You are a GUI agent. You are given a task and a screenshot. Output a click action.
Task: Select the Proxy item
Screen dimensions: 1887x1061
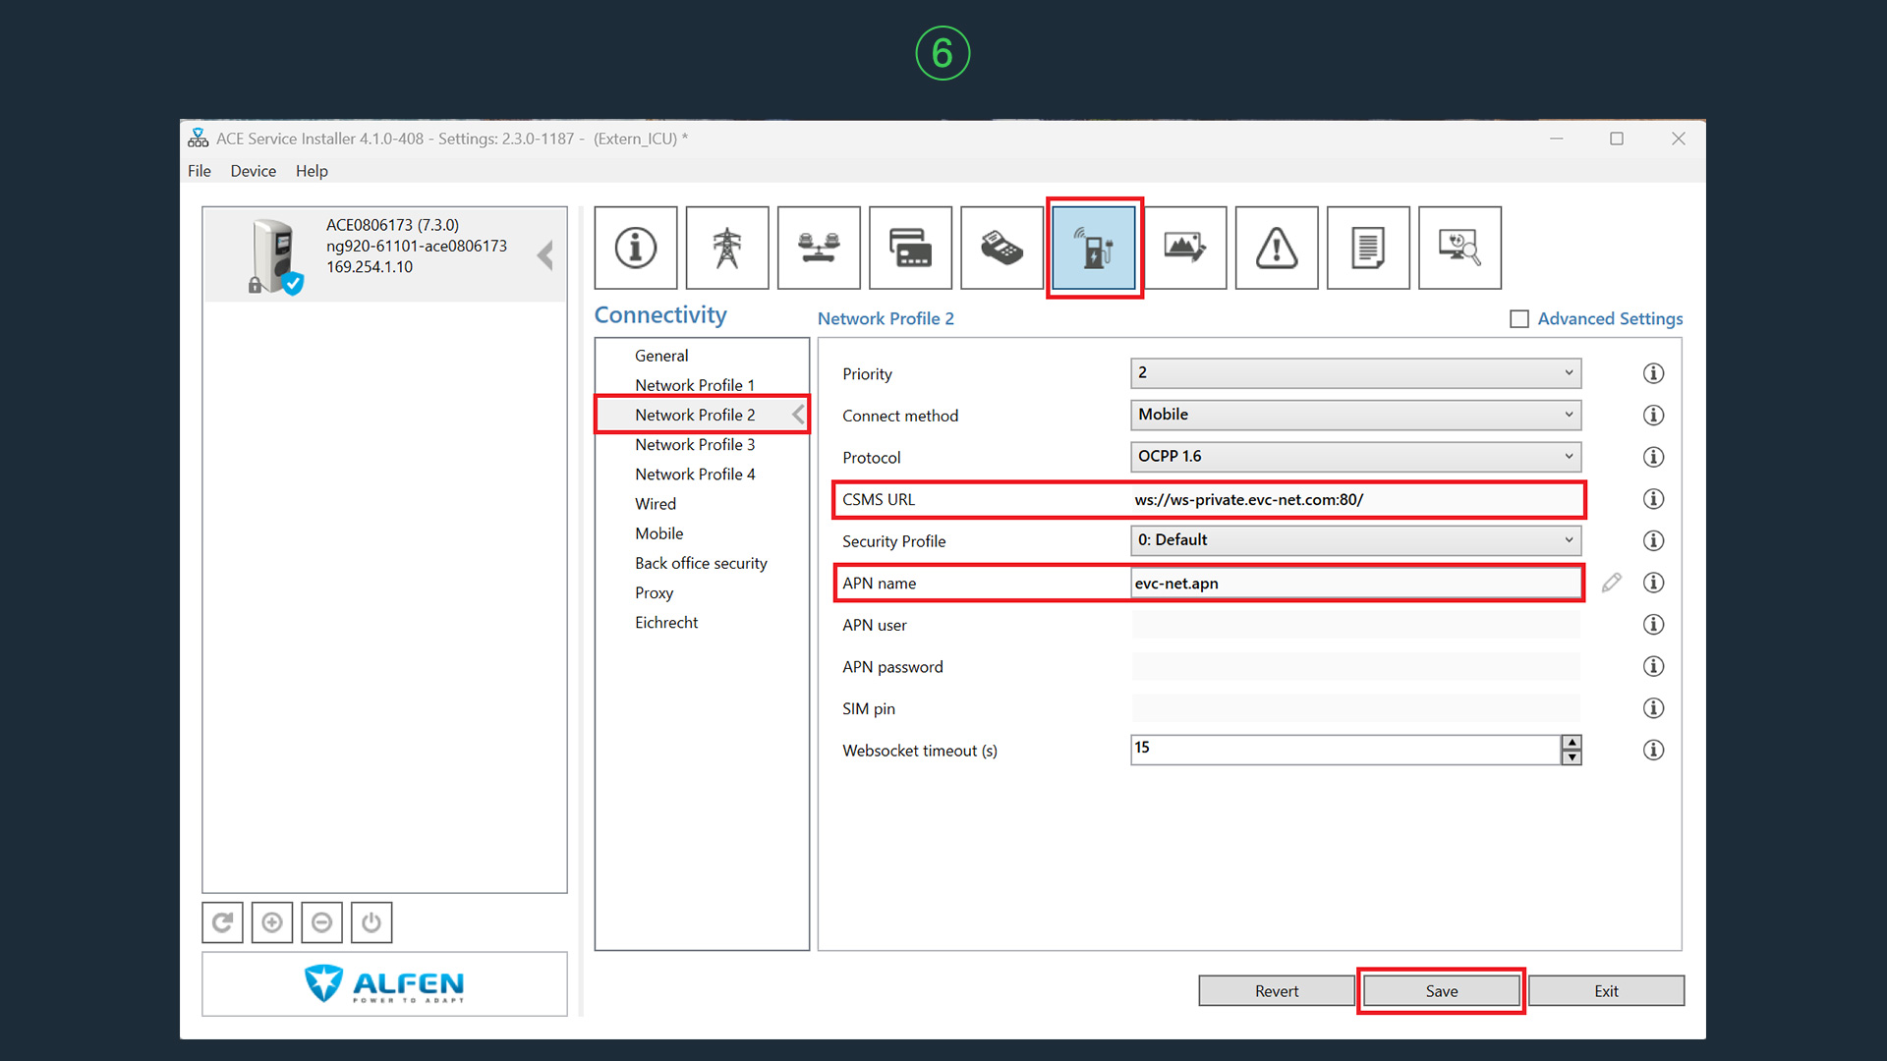coord(654,592)
